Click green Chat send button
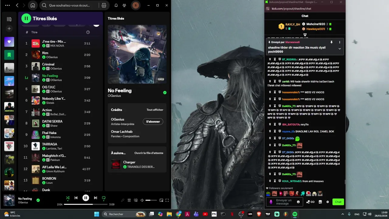 pyautogui.click(x=338, y=202)
